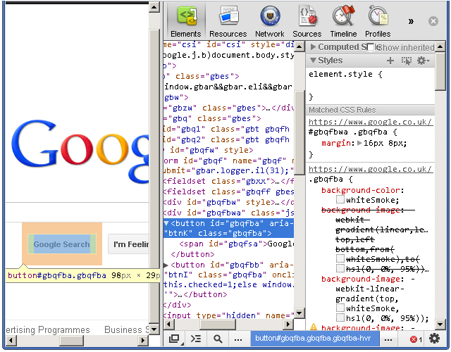Open first google.co.uk stylesheet link
Image resolution: width=451 pixels, height=352 pixels.
(x=370, y=122)
